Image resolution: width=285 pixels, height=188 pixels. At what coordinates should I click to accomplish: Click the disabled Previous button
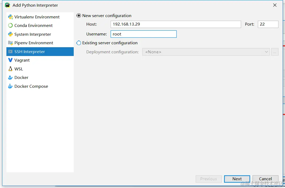point(209,179)
